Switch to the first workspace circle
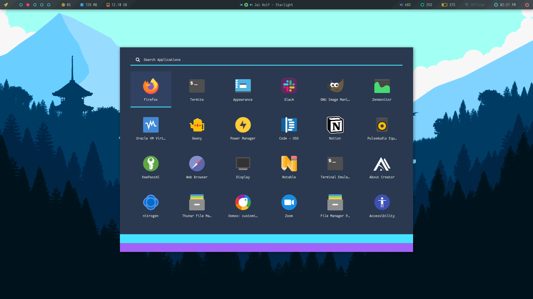533x299 pixels. click(x=21, y=5)
